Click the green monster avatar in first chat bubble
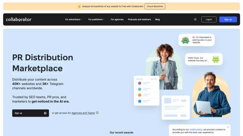Screen dimensions: 243x136 pos(185,40)
